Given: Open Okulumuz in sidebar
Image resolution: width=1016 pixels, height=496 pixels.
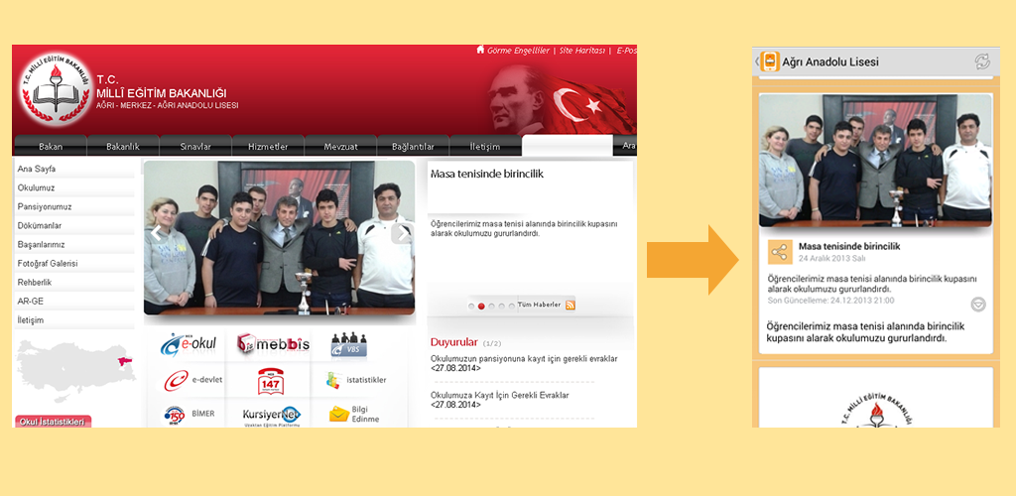Looking at the screenshot, I should [73, 187].
